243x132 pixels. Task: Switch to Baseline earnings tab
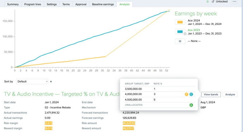point(103,4)
